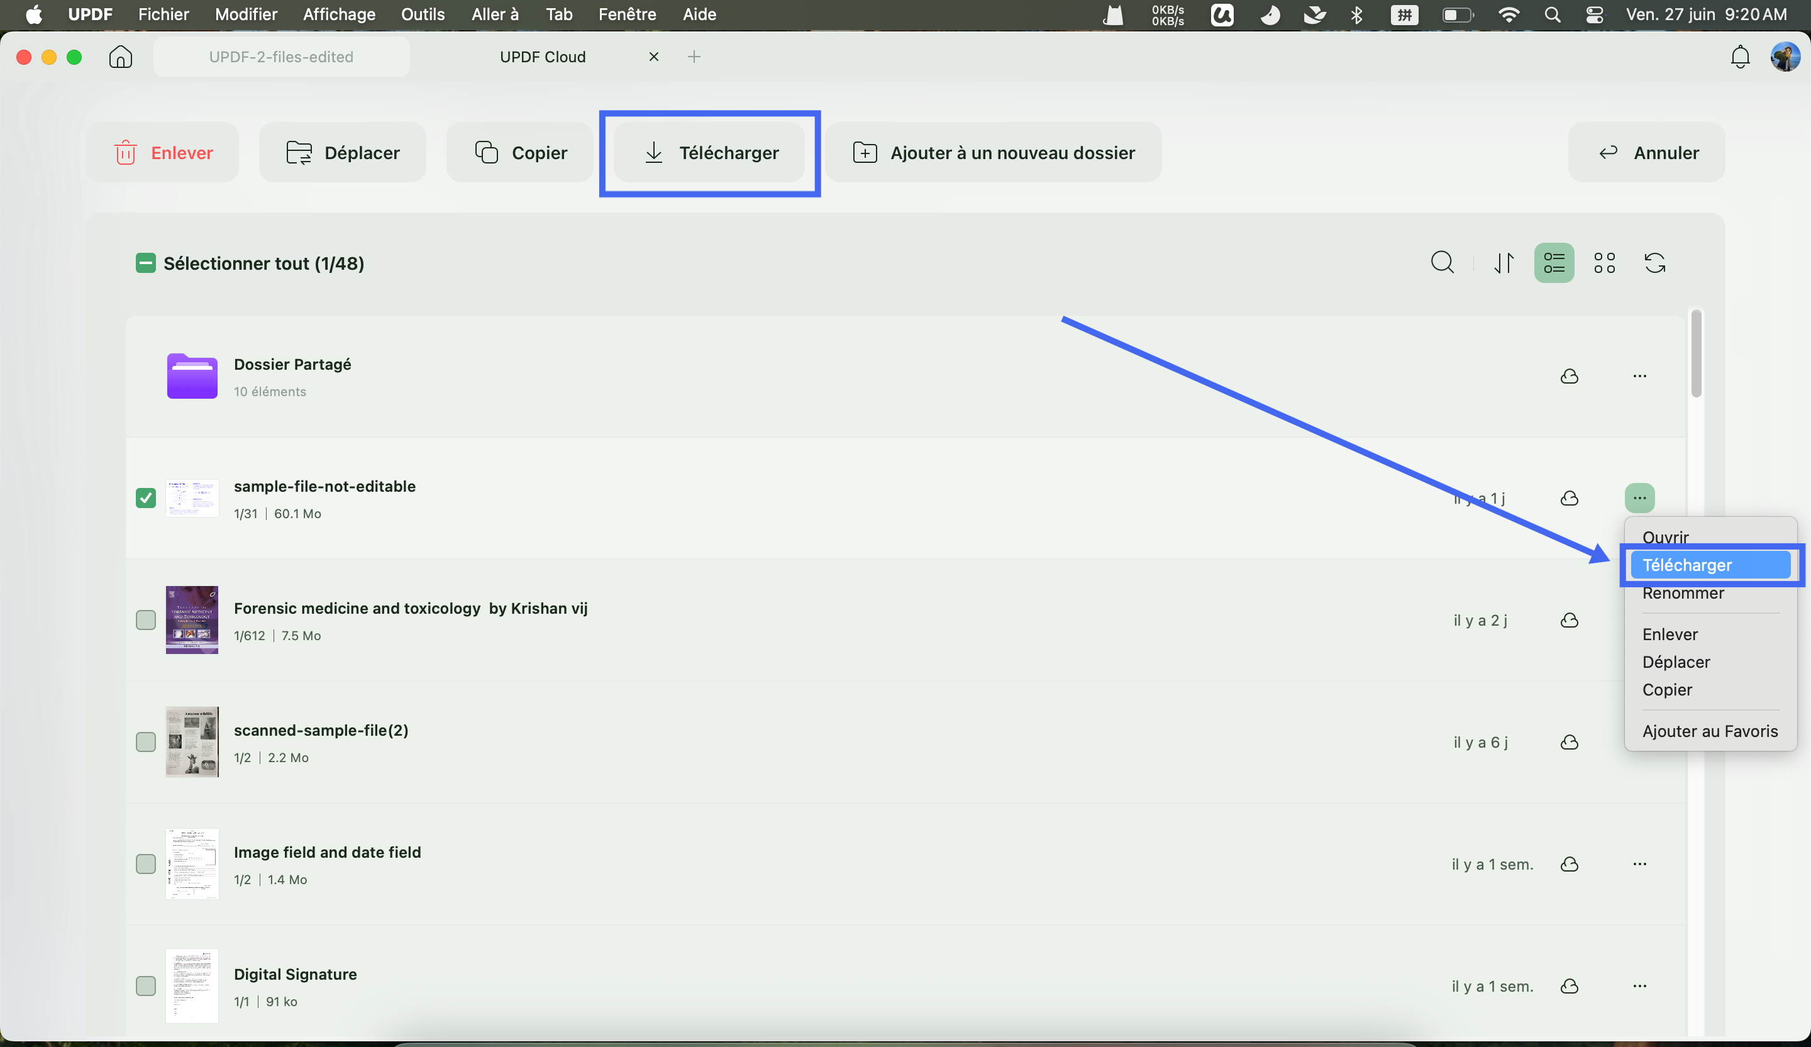Switch to list view
Screen dimensions: 1811x1047
(x=1554, y=262)
